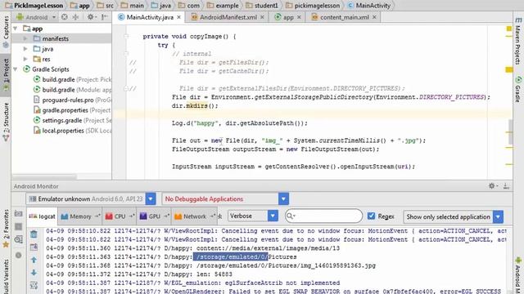
Task: Click the yellow warning marker atop editor gutter
Action: [509, 29]
